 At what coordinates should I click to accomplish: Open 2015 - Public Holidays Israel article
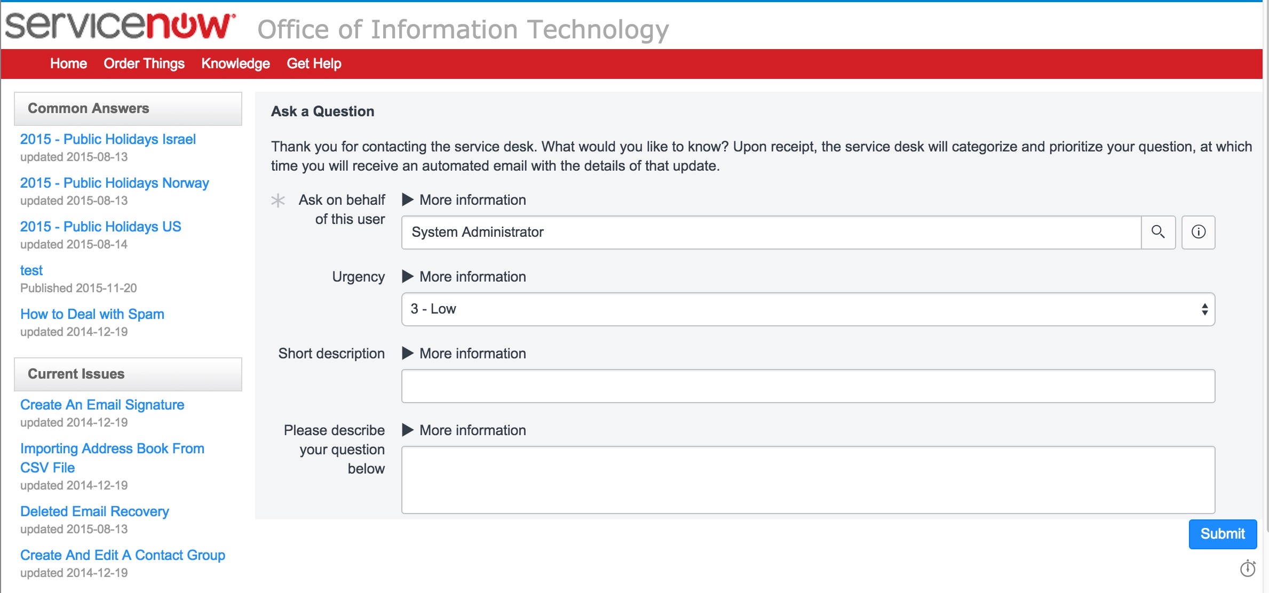(x=108, y=139)
